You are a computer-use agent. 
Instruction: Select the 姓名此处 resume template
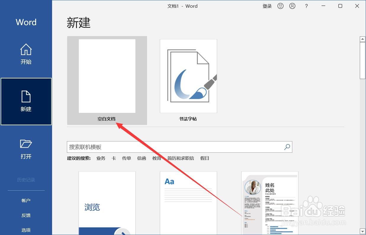270,203
